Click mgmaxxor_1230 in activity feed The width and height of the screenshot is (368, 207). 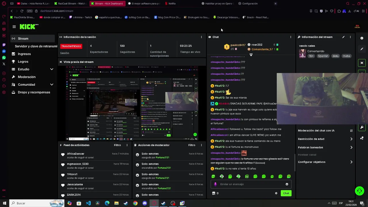[78, 164]
